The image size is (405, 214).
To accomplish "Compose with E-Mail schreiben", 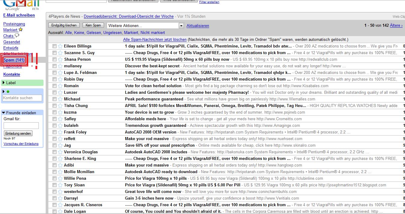I will click(x=19, y=15).
